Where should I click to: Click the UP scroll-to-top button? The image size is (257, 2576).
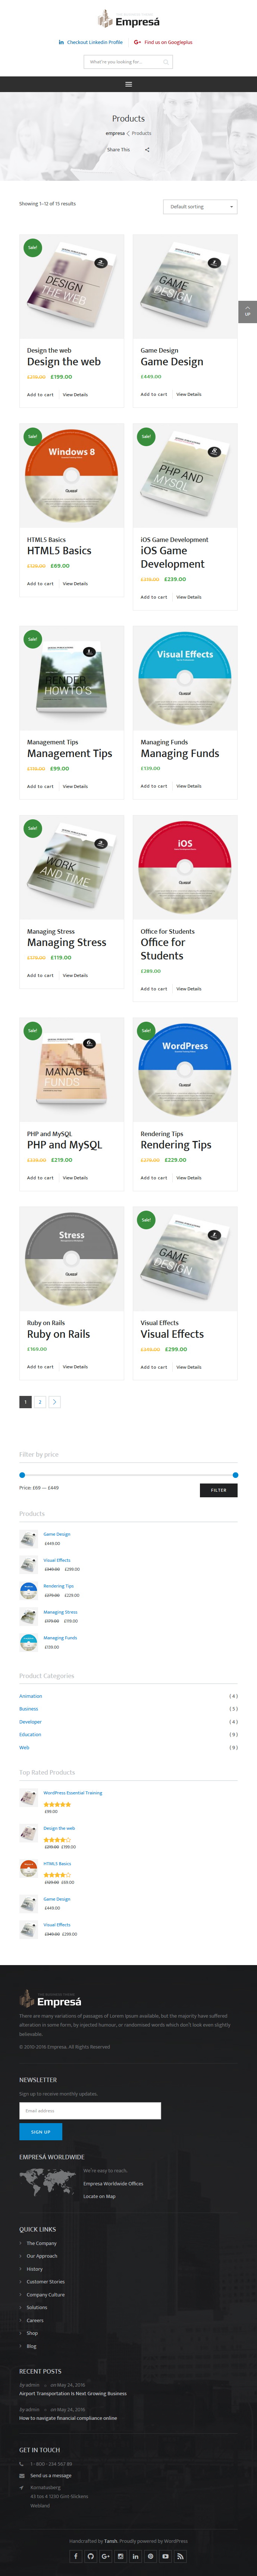(x=248, y=311)
